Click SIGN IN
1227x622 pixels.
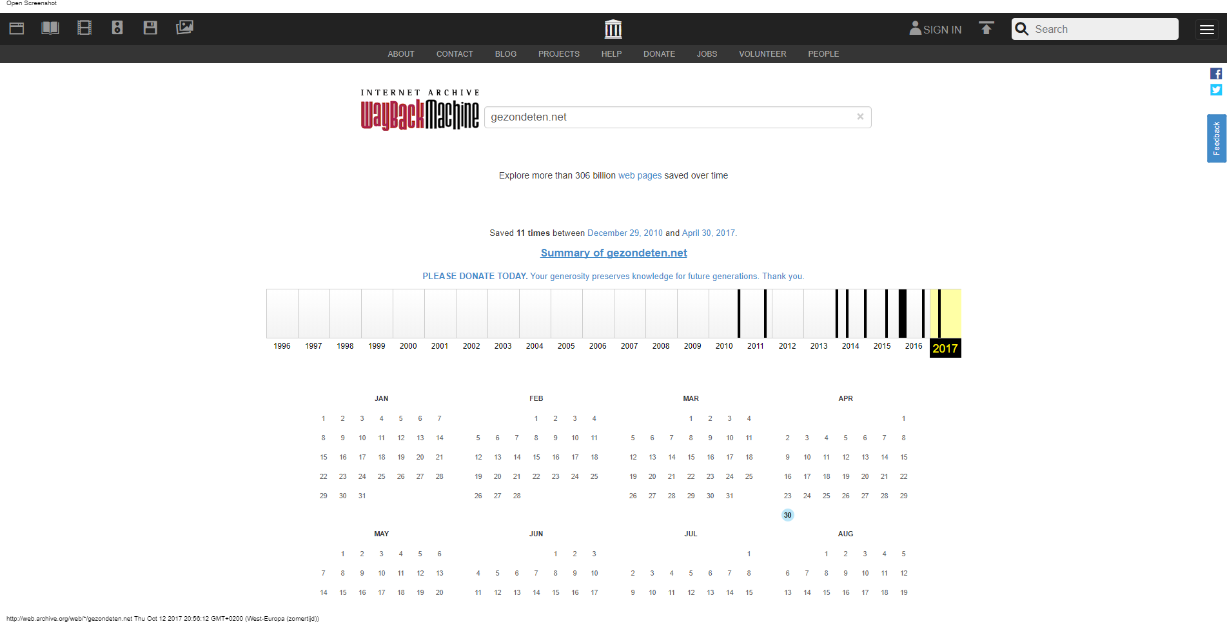point(936,29)
